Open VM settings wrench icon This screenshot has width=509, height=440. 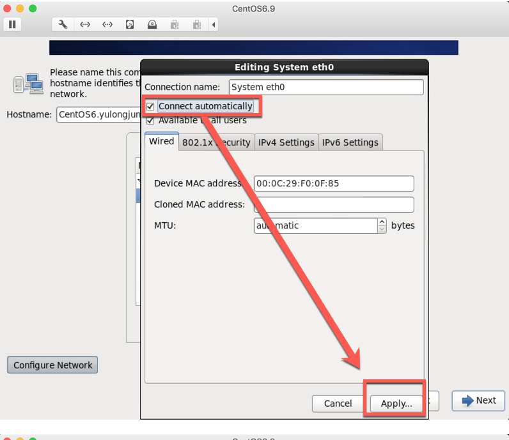coord(63,24)
